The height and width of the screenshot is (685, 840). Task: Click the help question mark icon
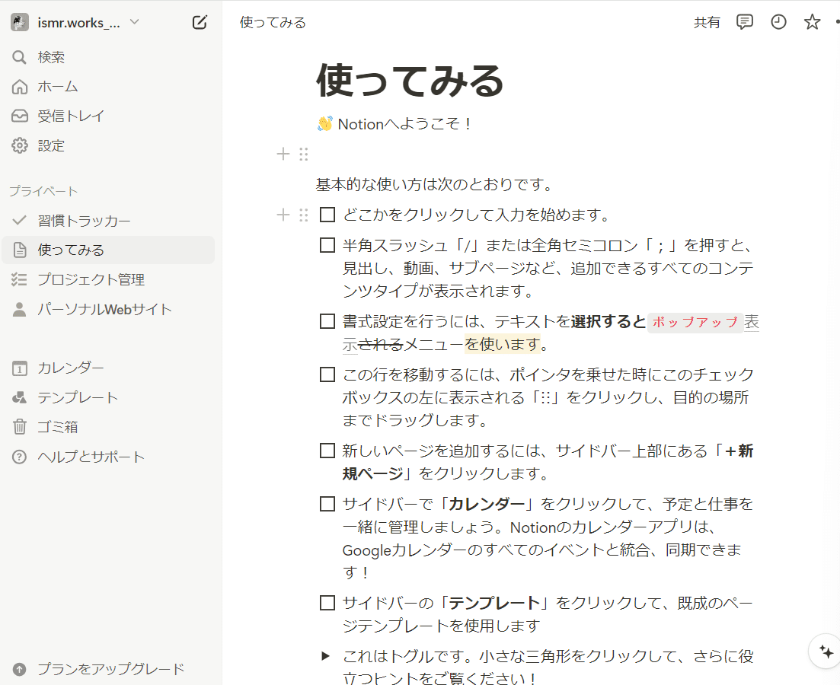(19, 457)
